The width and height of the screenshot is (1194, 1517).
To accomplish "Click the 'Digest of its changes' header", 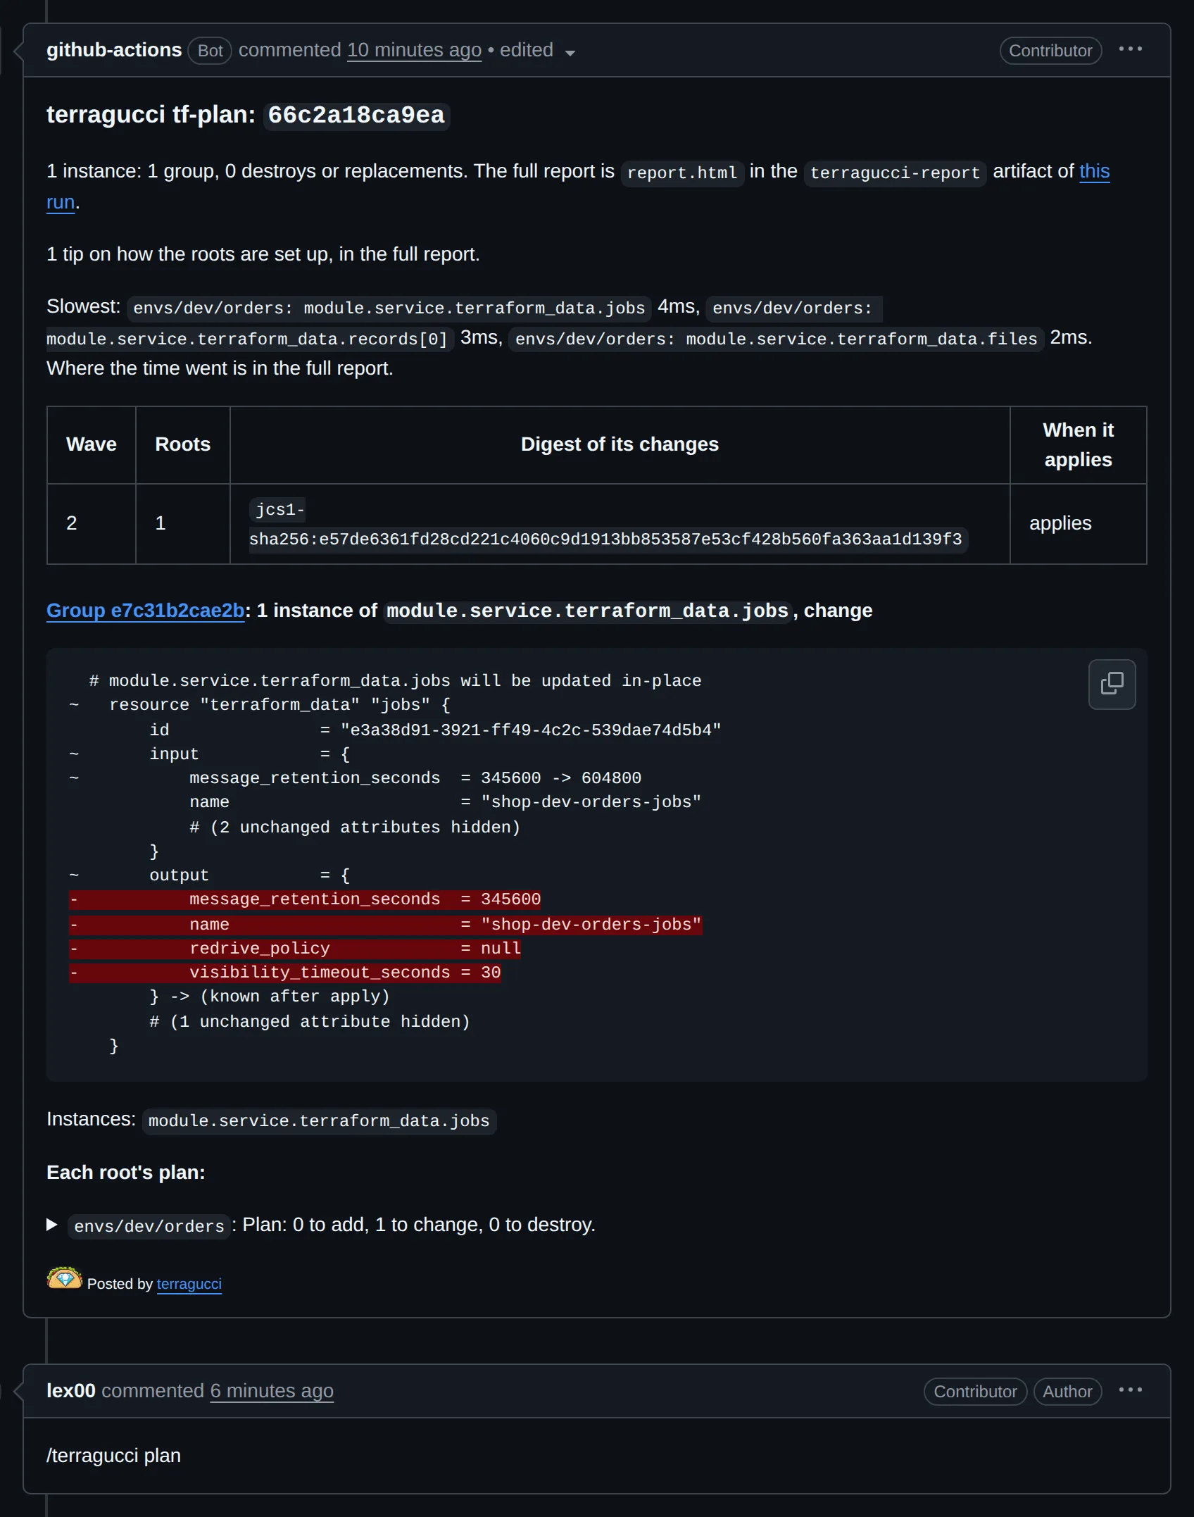I will (620, 444).
